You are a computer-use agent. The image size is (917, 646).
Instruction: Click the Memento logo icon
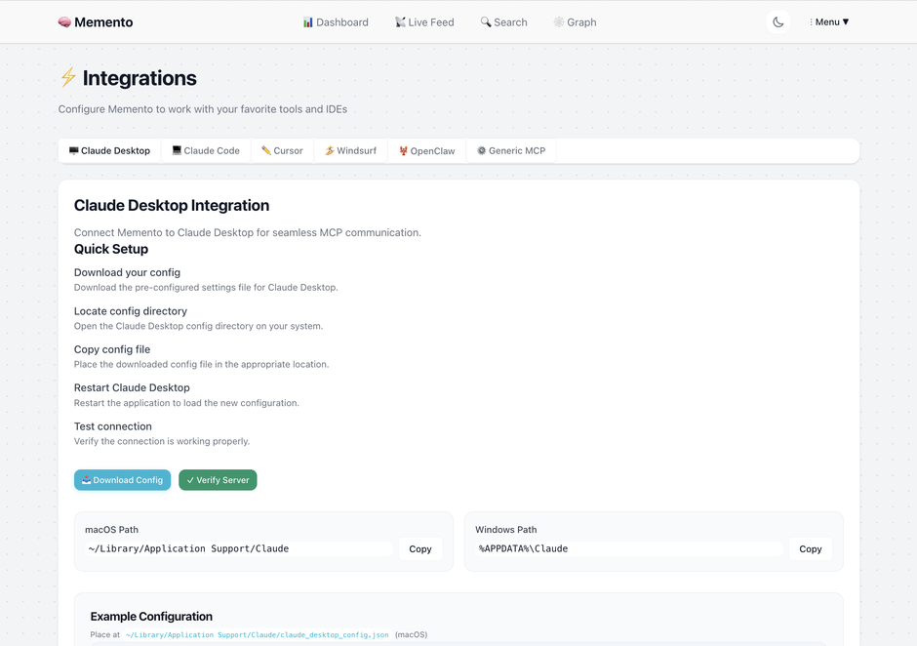tap(64, 21)
